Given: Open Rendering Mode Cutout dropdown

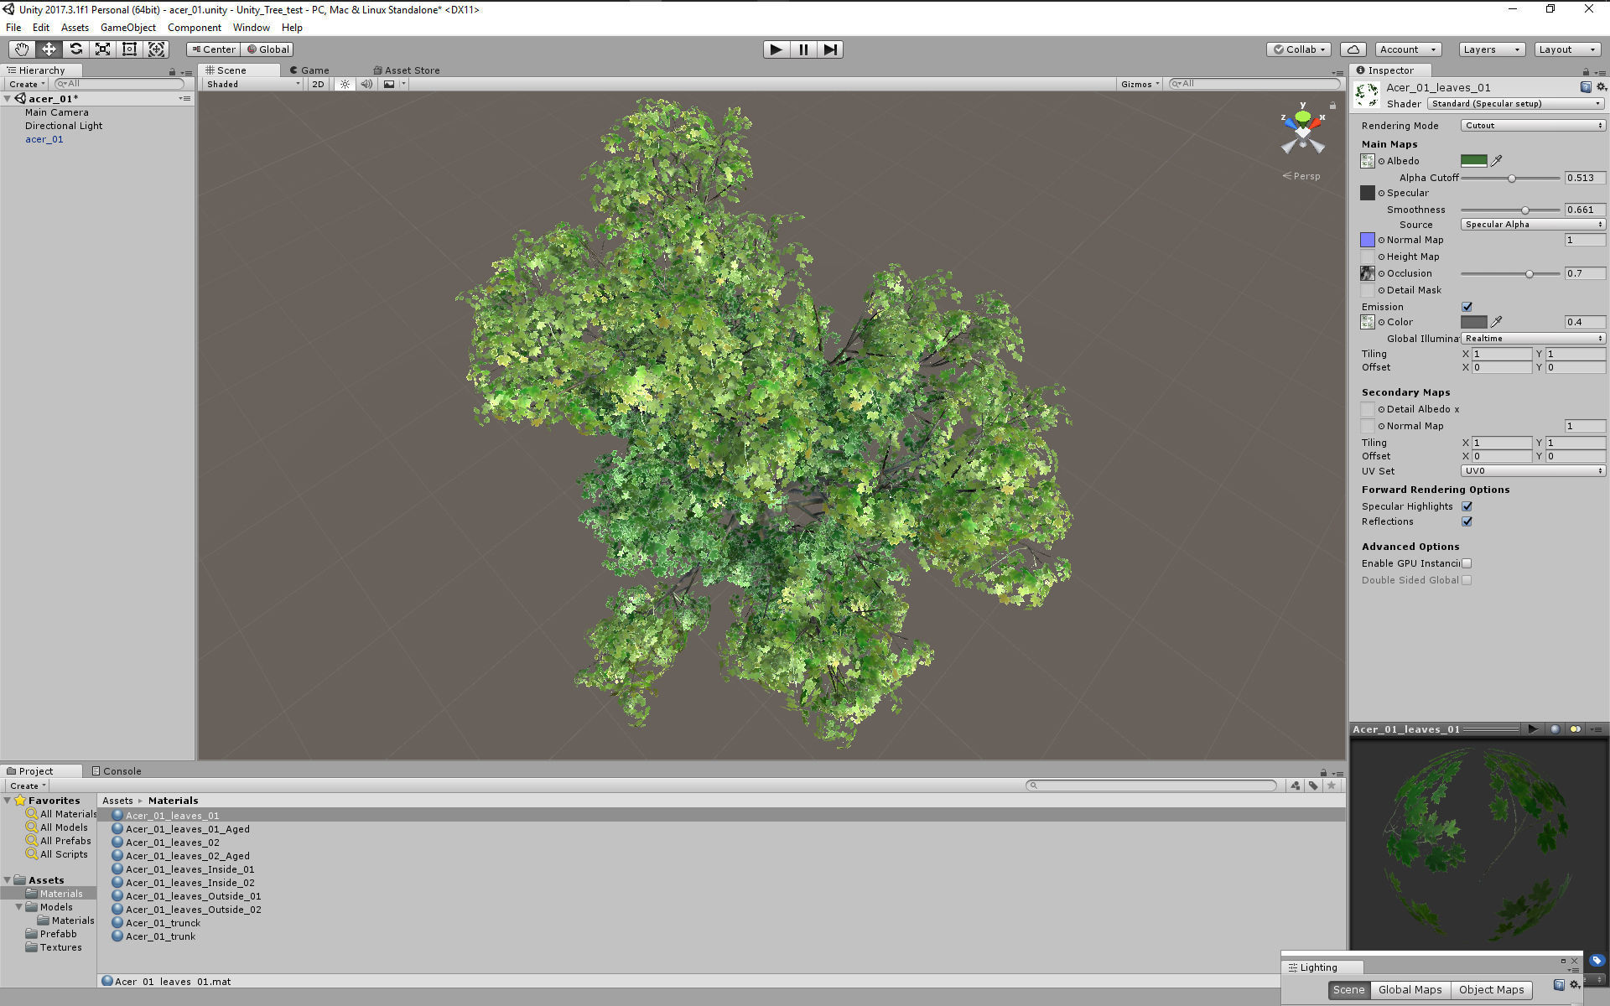Looking at the screenshot, I should coord(1533,126).
